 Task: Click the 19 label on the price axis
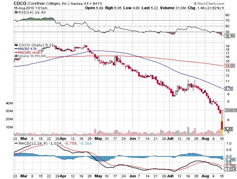(x=227, y=46)
